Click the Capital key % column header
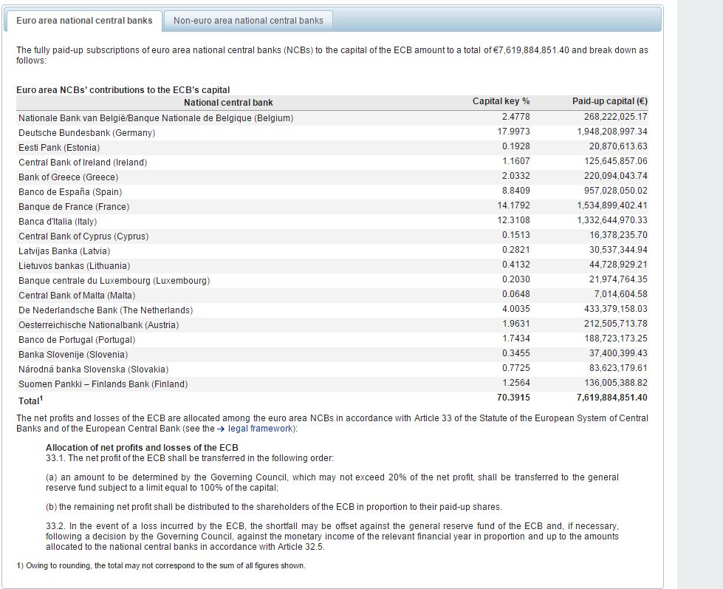This screenshot has width=723, height=589. point(501,101)
